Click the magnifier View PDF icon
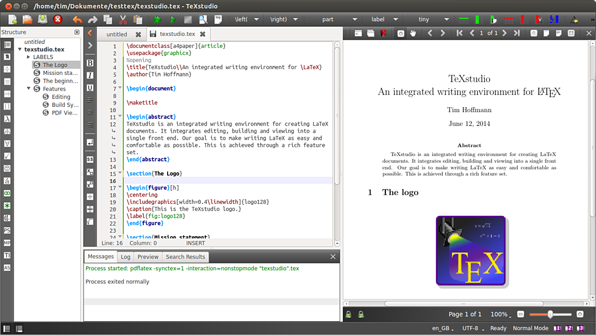This screenshot has width=596, height=335. 203,20
